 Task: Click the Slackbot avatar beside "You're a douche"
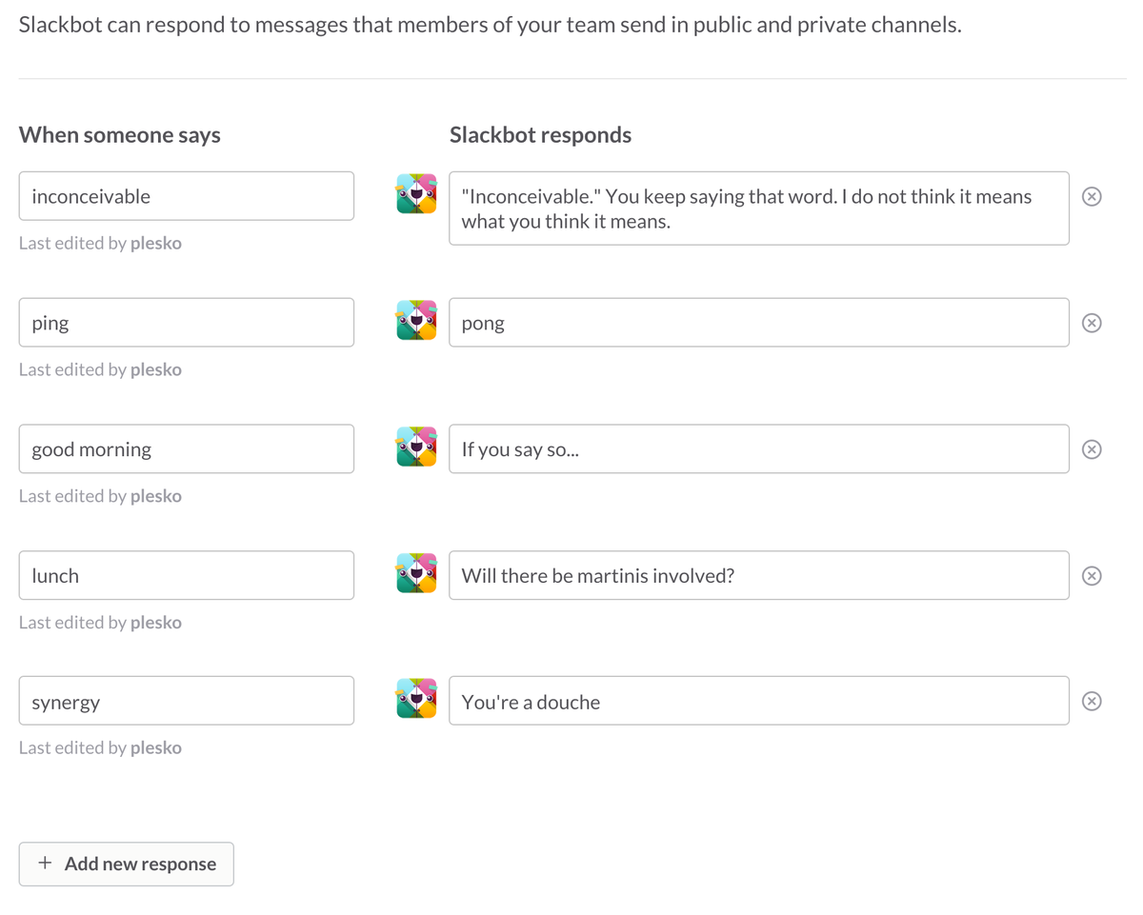point(416,698)
